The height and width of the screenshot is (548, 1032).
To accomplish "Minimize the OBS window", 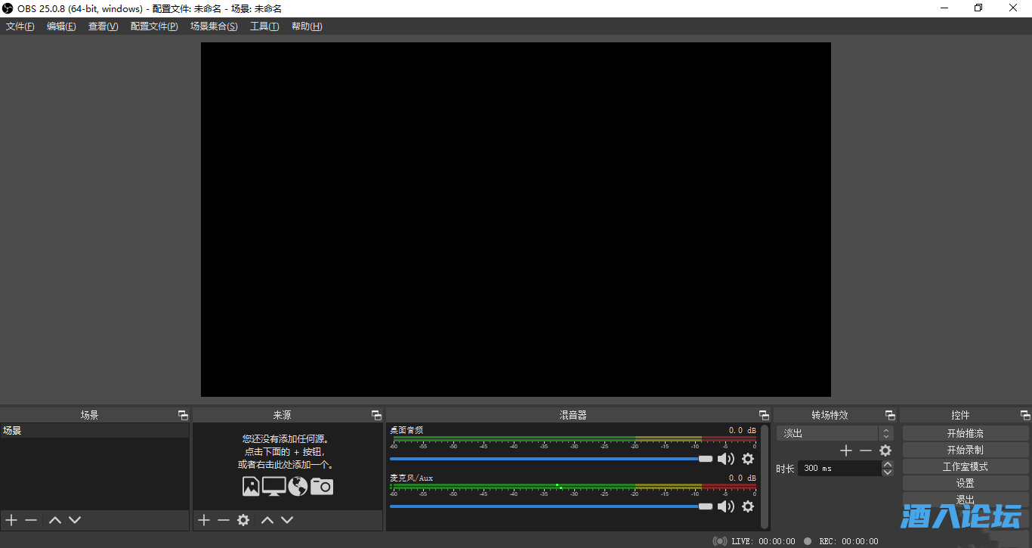I will point(944,8).
